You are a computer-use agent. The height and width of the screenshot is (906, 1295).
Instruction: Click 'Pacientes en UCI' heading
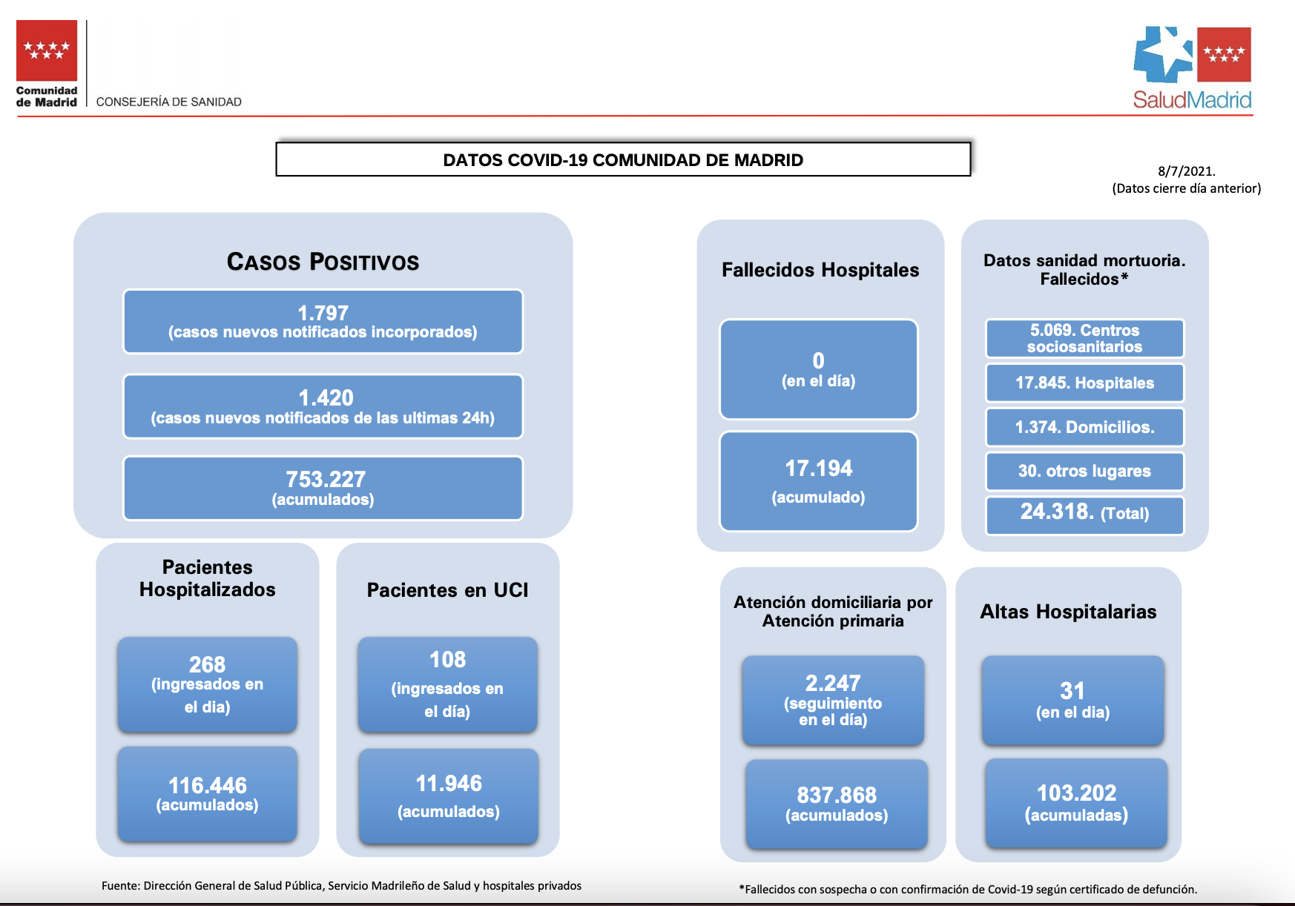click(447, 590)
